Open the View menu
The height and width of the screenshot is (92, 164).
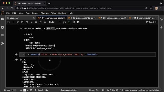point(21,13)
